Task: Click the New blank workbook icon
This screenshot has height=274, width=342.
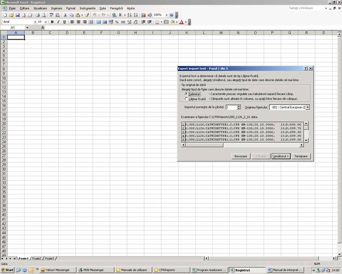Action: click(5, 15)
